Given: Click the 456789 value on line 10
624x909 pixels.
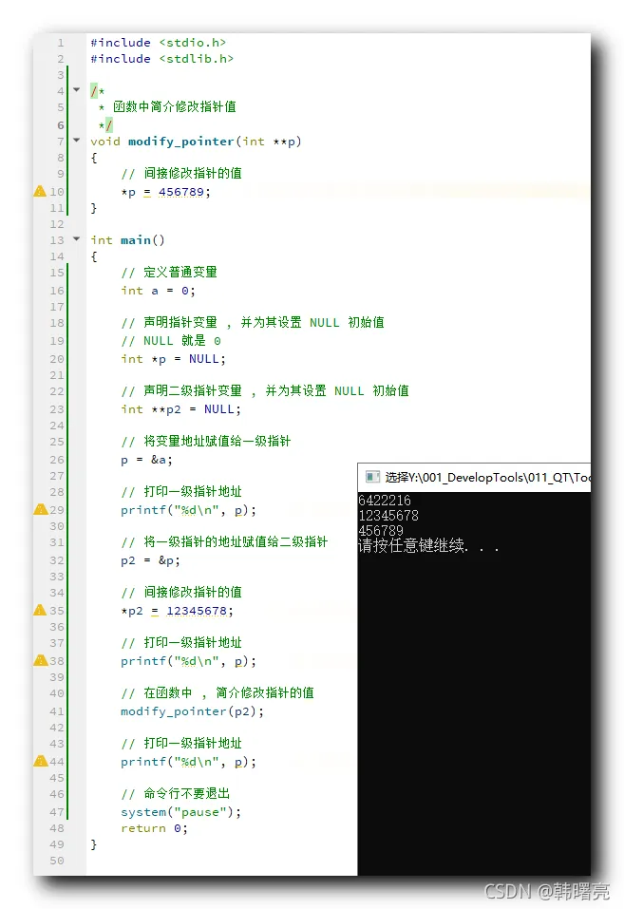Looking at the screenshot, I should [181, 192].
